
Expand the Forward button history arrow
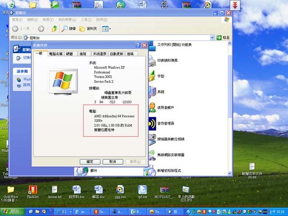coord(48,29)
